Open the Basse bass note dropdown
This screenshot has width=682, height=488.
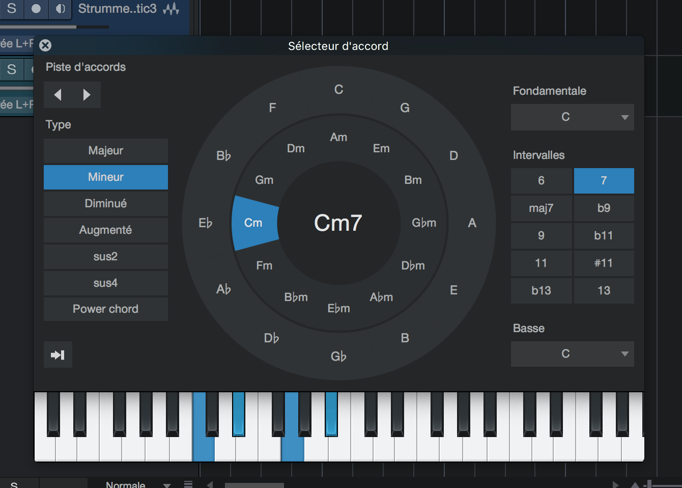tap(573, 354)
